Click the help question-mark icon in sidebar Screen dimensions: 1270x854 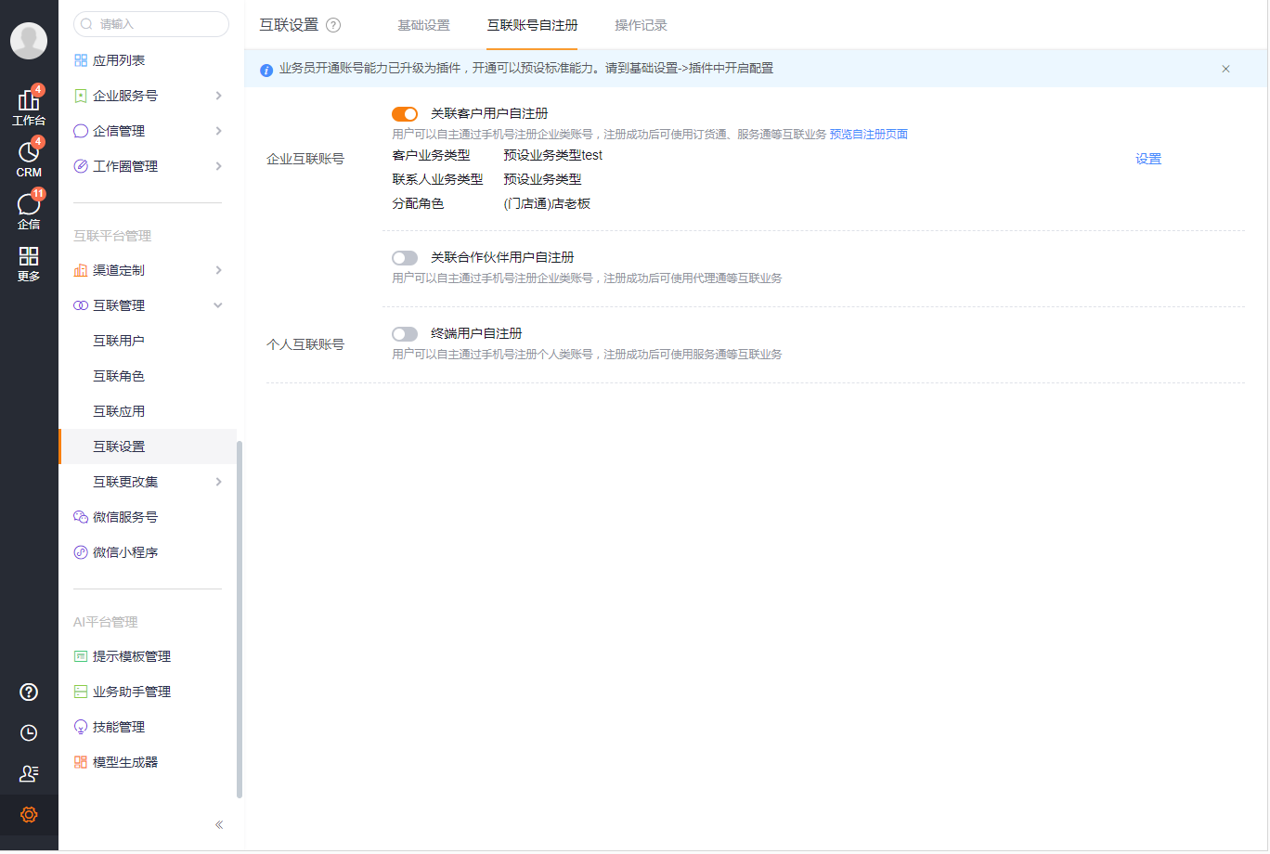point(28,692)
